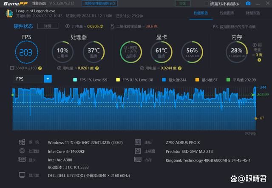Click the processor 37℃ temperature gauge
Viewport: 272px width, 188px height.
click(93, 52)
